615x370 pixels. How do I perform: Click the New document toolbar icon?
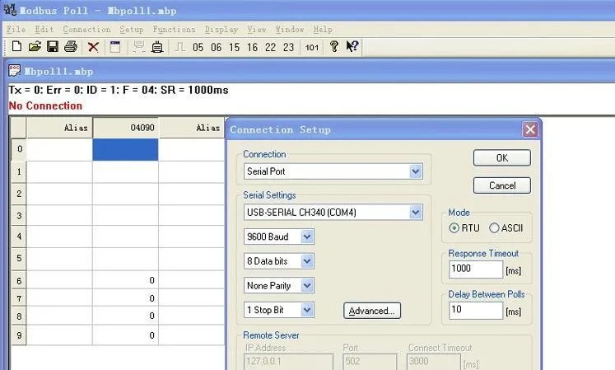pyautogui.click(x=16, y=47)
